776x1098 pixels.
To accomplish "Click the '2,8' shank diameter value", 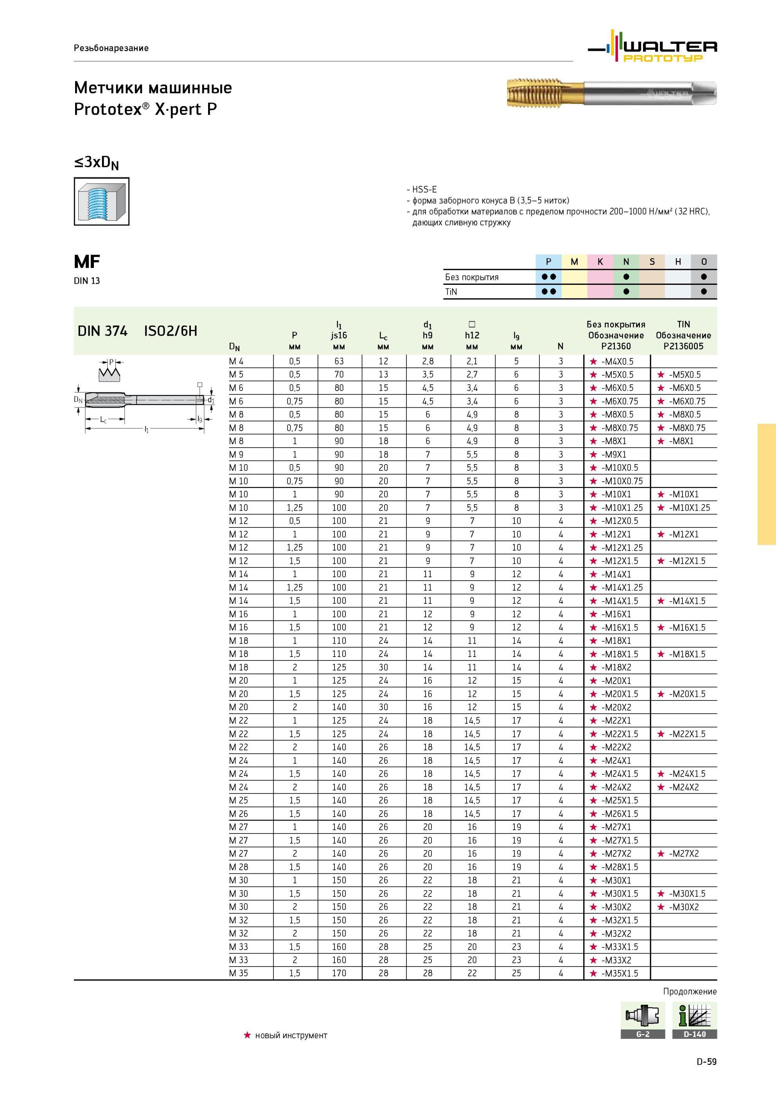I will tap(428, 362).
